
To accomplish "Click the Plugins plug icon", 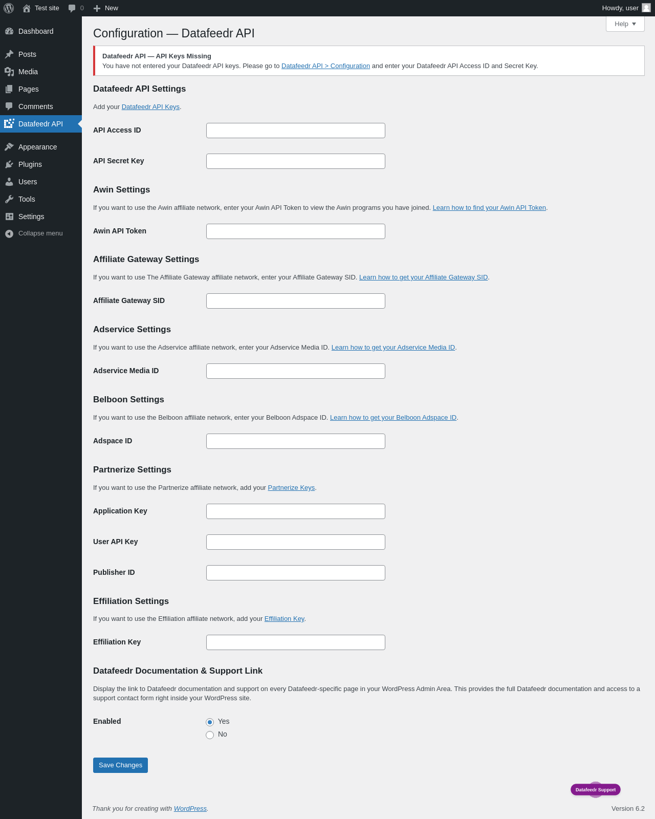I will [x=9, y=164].
